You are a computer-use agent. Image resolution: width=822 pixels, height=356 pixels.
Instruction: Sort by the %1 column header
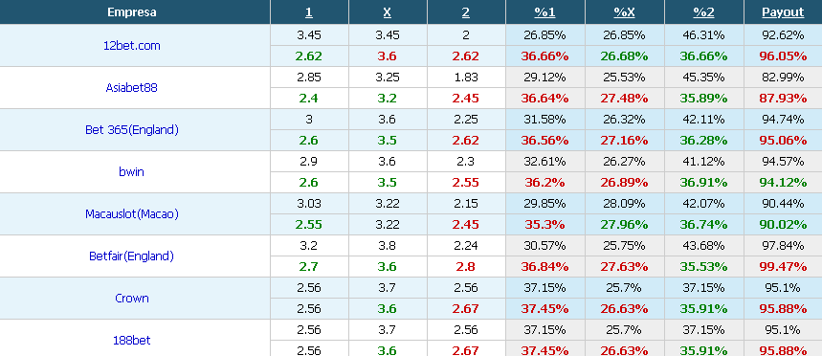click(544, 12)
